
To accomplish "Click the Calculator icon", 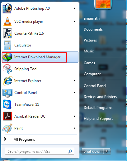I will pos(7,45).
